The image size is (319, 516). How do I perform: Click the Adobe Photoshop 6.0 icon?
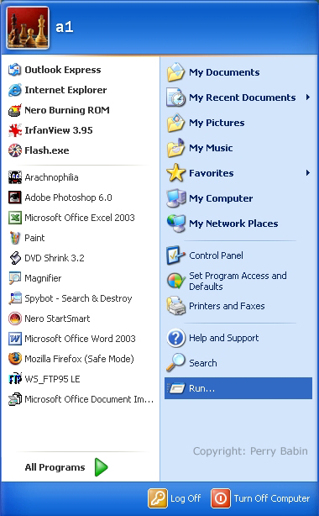(x=15, y=197)
